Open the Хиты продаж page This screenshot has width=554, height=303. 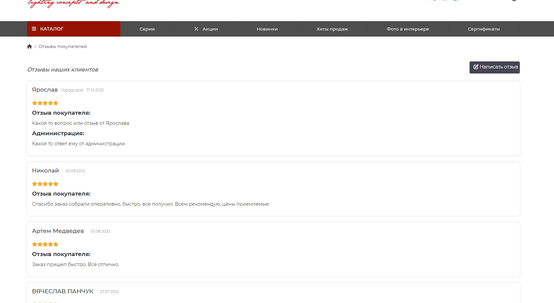click(332, 29)
